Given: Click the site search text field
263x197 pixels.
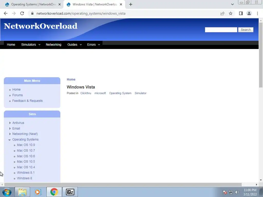Looking at the screenshot, I should (221, 30).
